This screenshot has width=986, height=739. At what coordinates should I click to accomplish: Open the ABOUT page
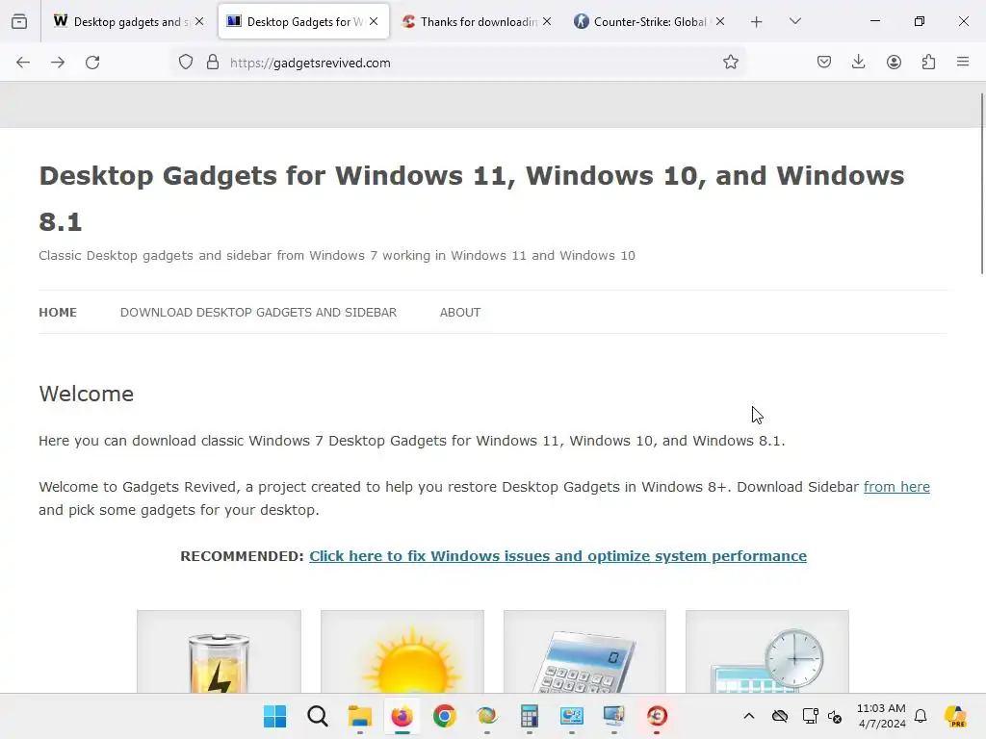point(460,313)
